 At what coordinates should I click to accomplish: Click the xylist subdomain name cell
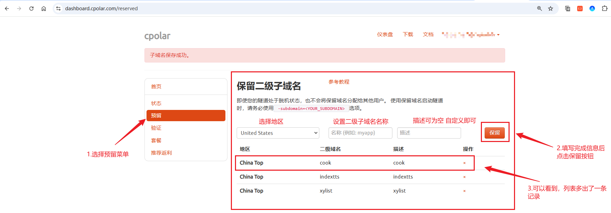326,191
